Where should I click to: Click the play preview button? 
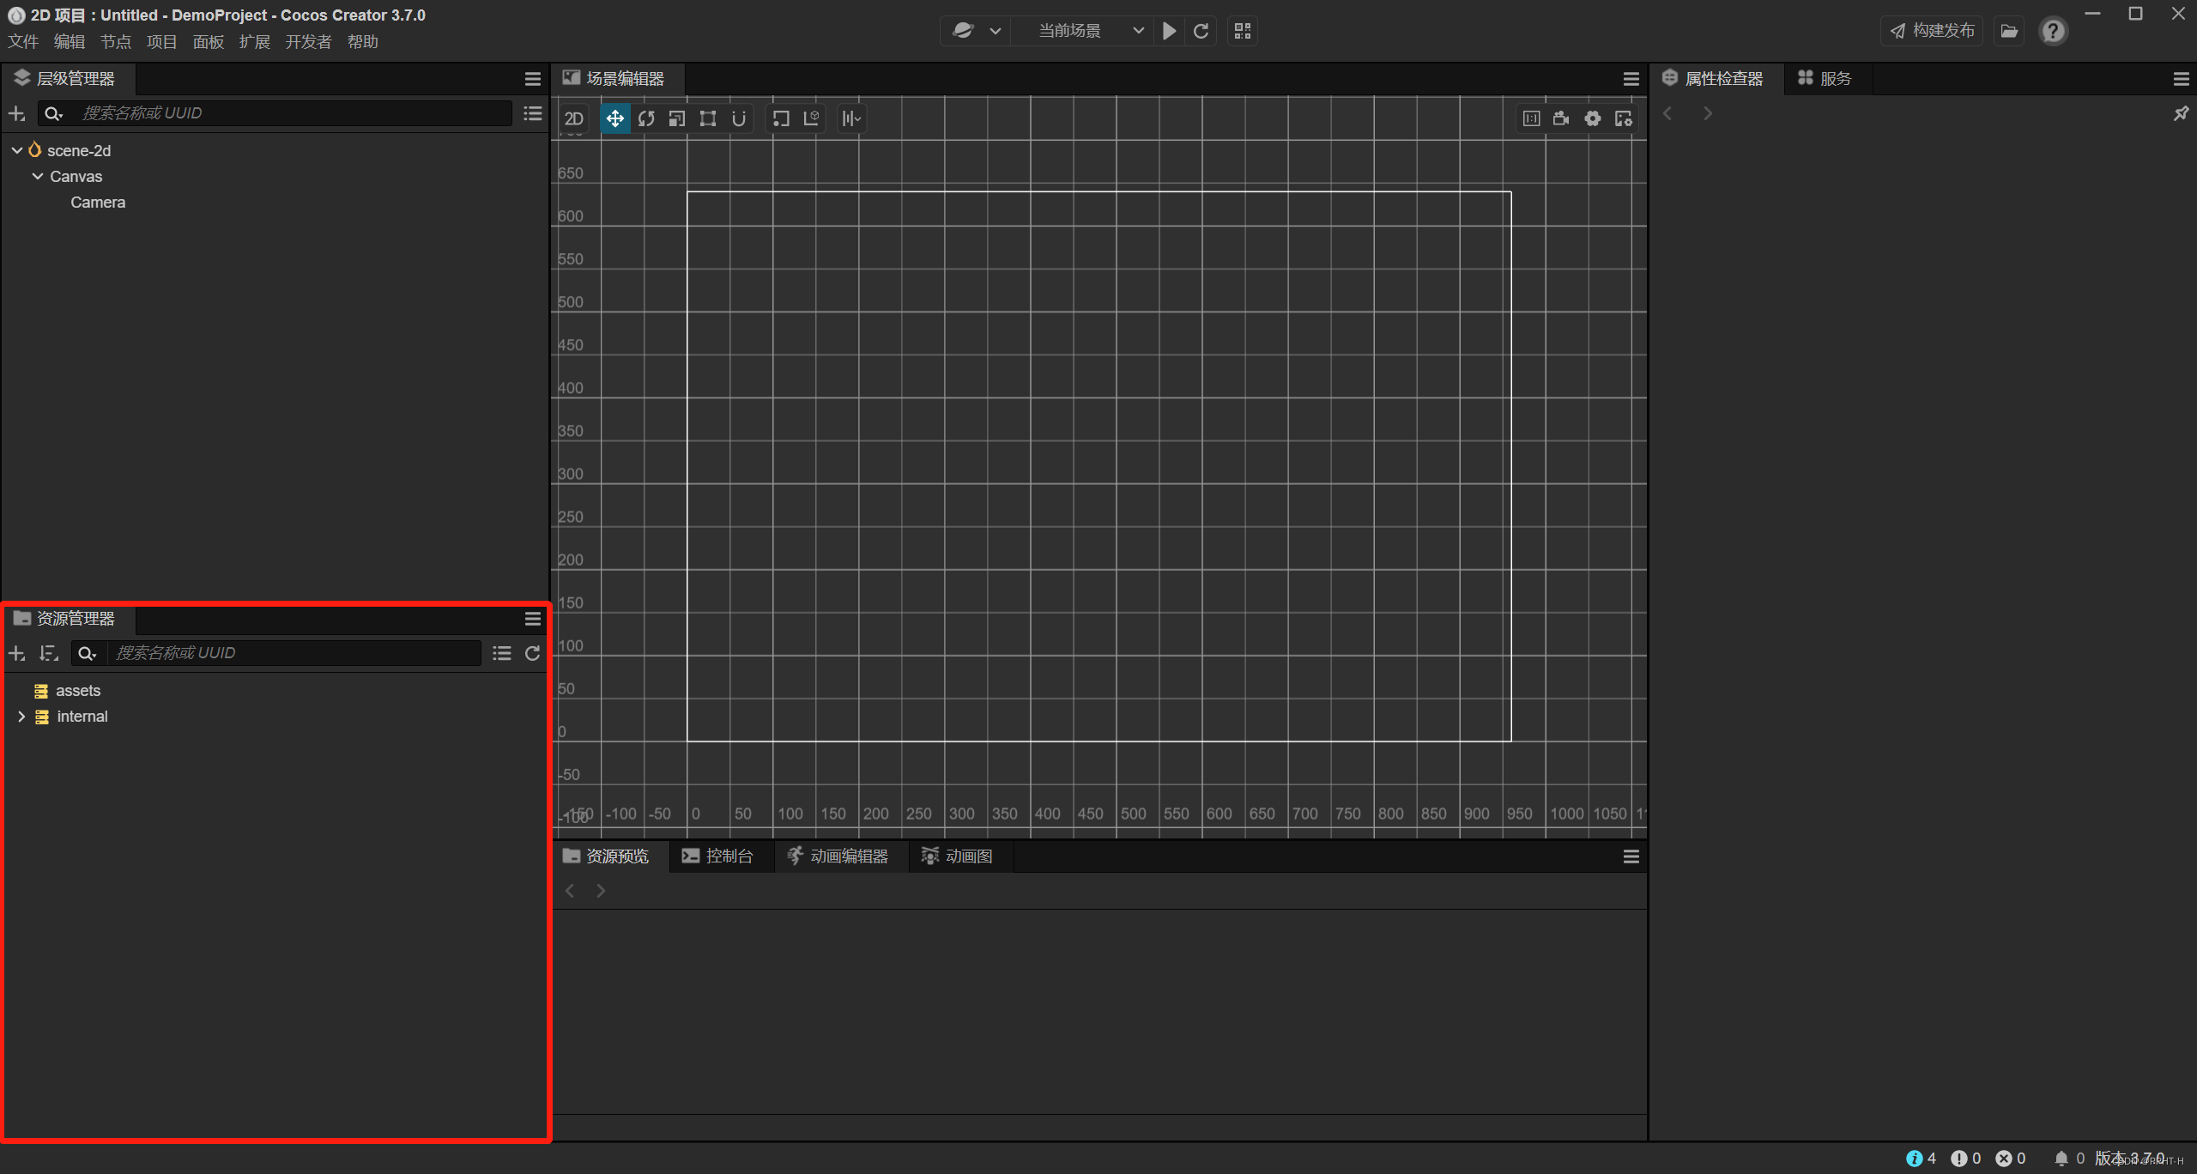tap(1169, 31)
